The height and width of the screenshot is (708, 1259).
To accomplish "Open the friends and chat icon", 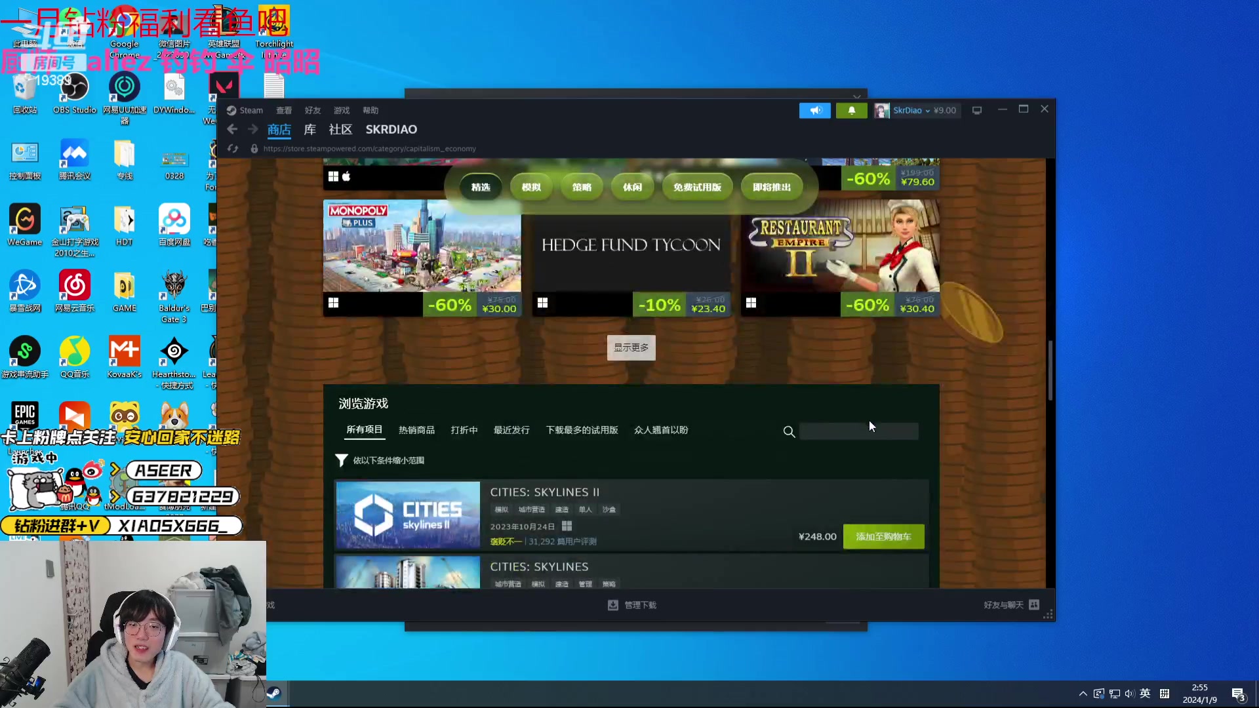I will (x=1034, y=604).
